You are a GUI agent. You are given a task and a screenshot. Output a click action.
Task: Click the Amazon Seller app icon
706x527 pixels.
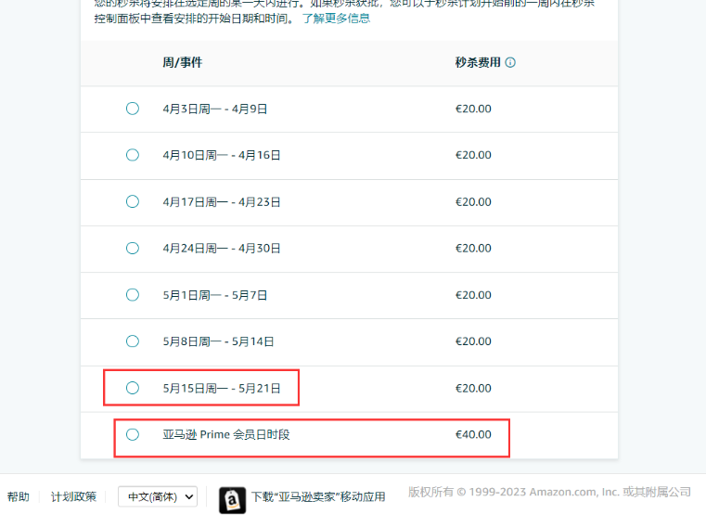click(232, 499)
